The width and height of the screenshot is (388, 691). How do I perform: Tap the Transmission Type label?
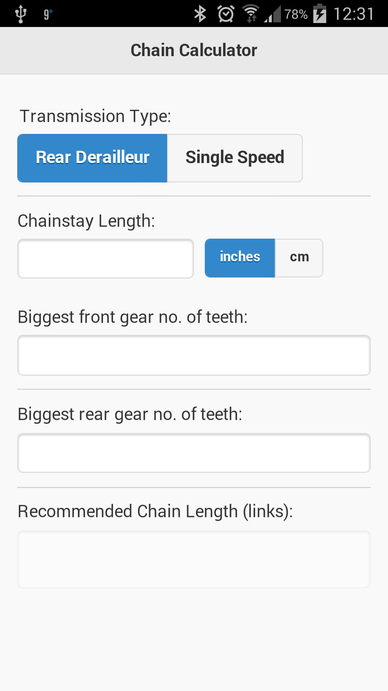tap(95, 116)
